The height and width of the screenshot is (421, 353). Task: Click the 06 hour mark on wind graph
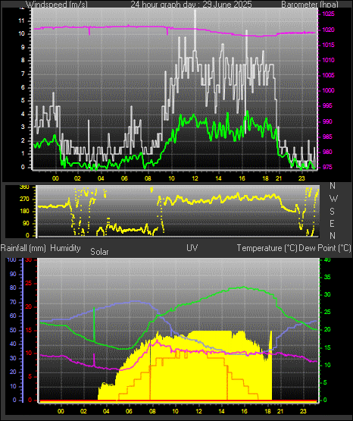(x=124, y=178)
